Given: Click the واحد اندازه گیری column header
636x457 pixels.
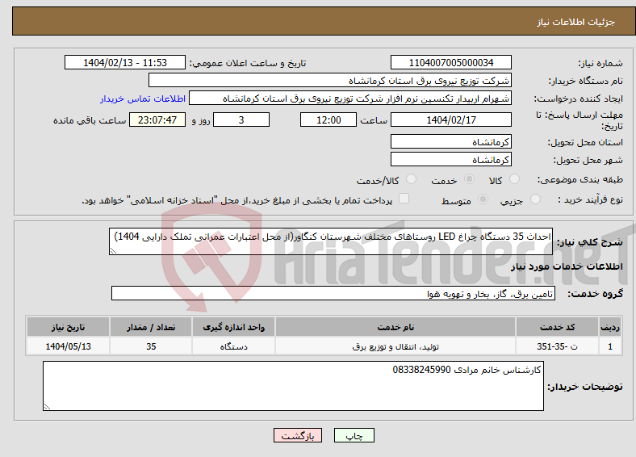Looking at the screenshot, I should [233, 327].
